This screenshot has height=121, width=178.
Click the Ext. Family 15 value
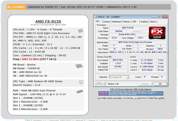coord(114,49)
